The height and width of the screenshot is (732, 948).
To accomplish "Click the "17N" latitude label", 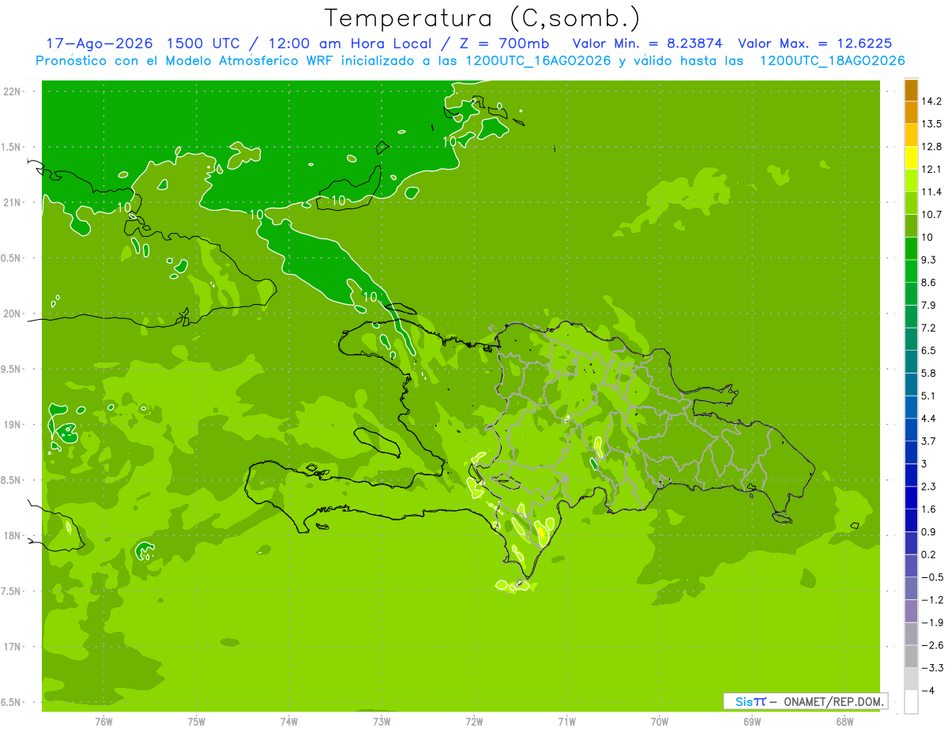I will point(13,648).
